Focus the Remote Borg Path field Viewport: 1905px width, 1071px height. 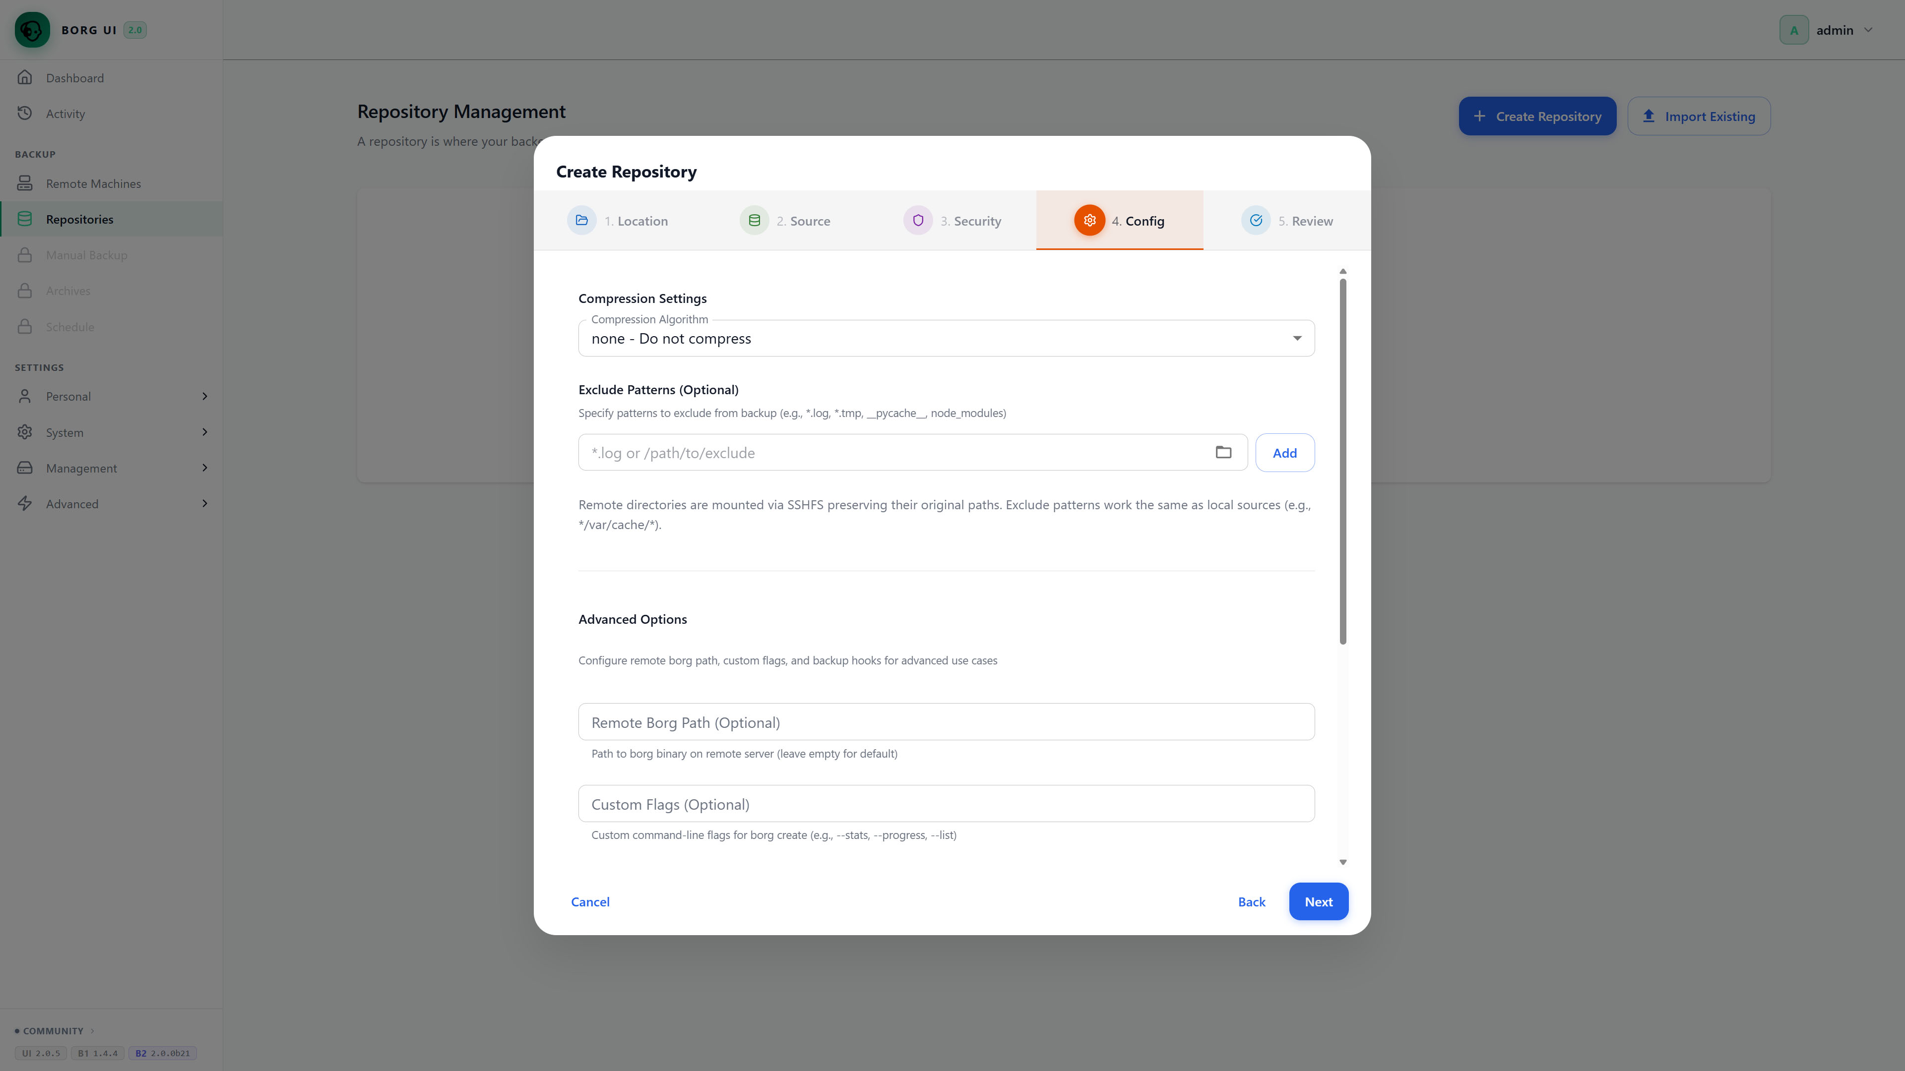click(x=946, y=722)
